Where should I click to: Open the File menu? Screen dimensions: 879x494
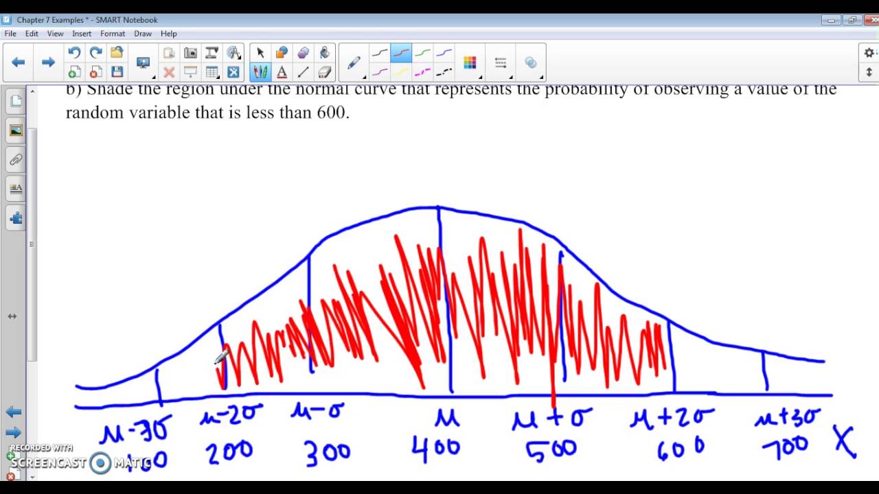pos(10,34)
